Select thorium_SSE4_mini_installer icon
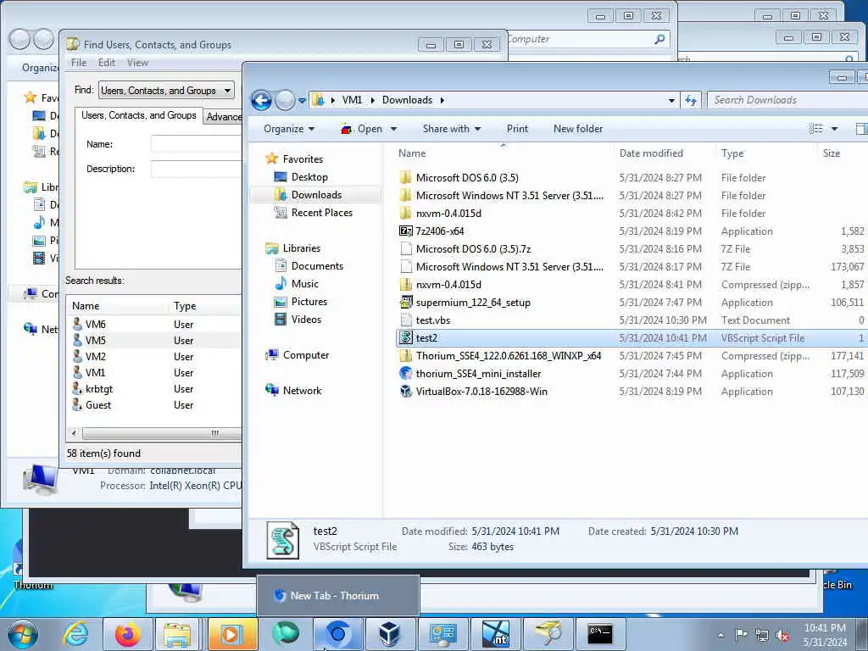Screen dimensions: 868x651 click(406, 374)
